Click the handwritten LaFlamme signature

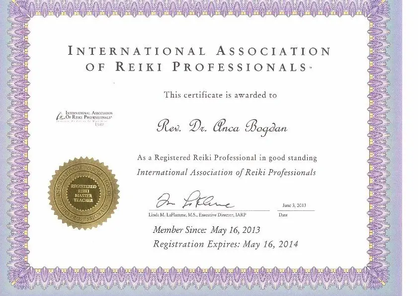coord(195,200)
